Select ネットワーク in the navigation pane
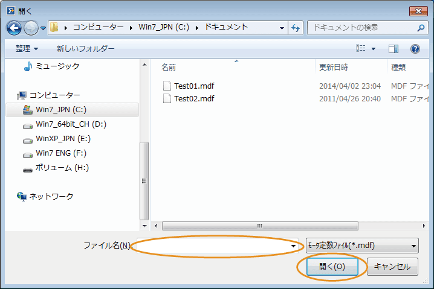Image resolution: width=434 pixels, height=289 pixels. [51, 197]
